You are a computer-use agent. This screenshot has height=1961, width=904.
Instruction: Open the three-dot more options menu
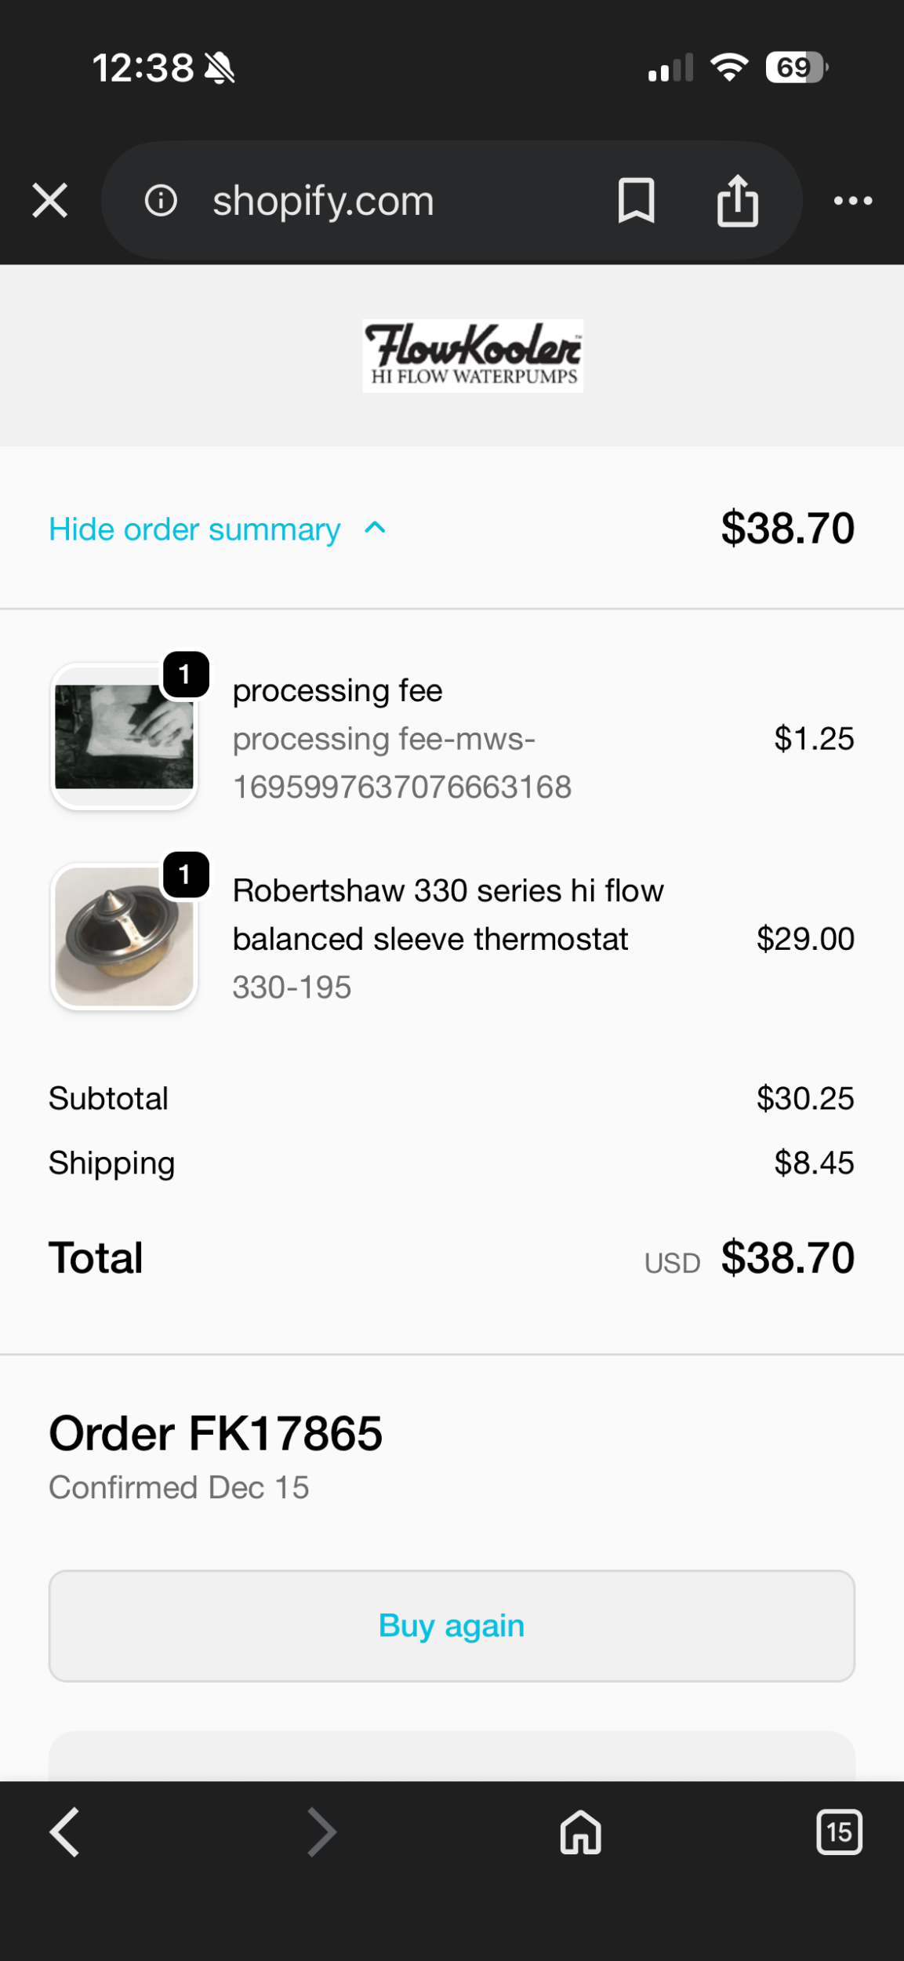point(852,201)
